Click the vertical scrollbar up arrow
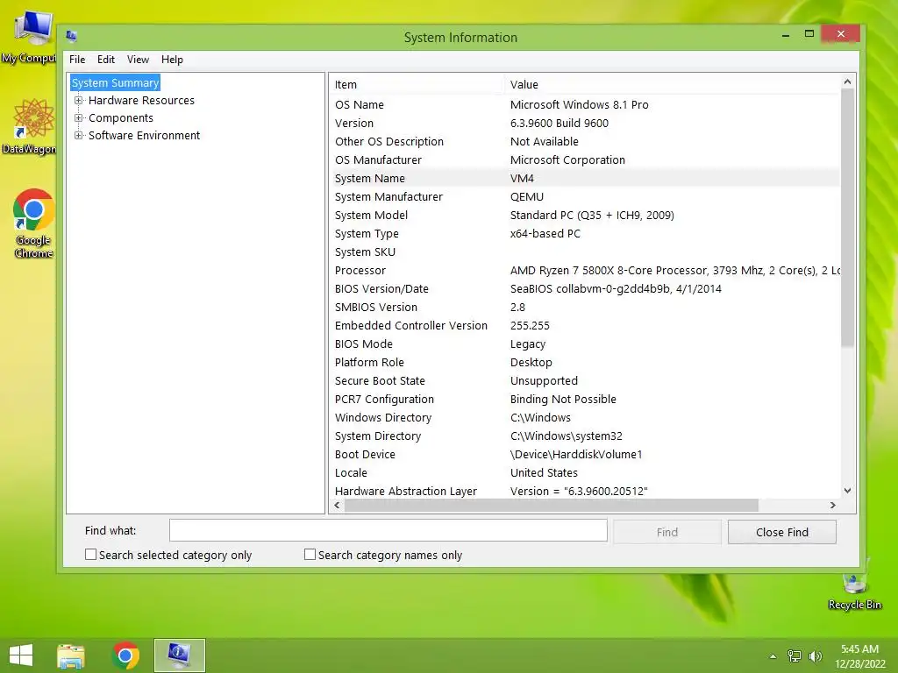The image size is (898, 673). click(x=848, y=81)
